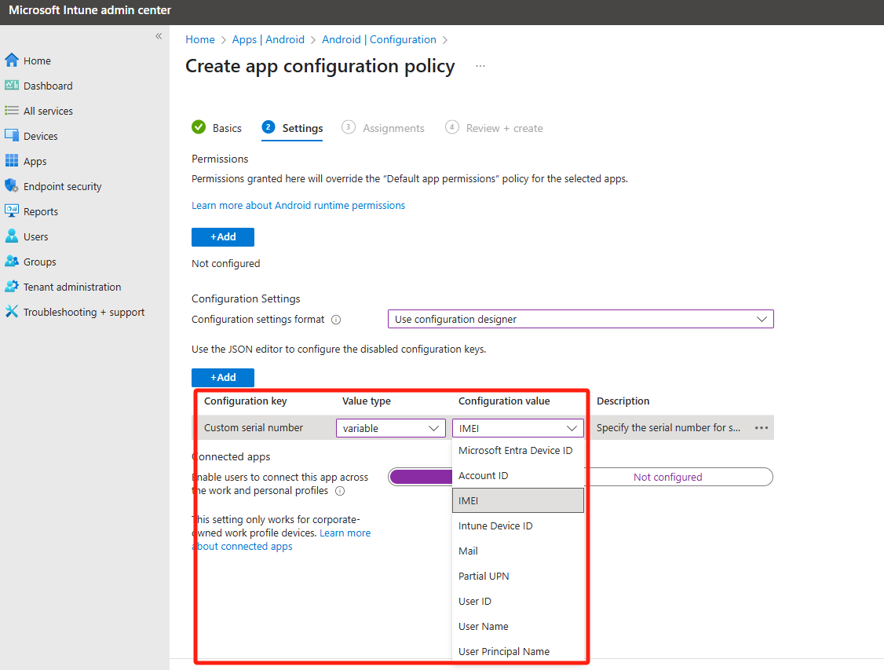
Task: Open Tenant administration in sidebar
Action: click(72, 287)
